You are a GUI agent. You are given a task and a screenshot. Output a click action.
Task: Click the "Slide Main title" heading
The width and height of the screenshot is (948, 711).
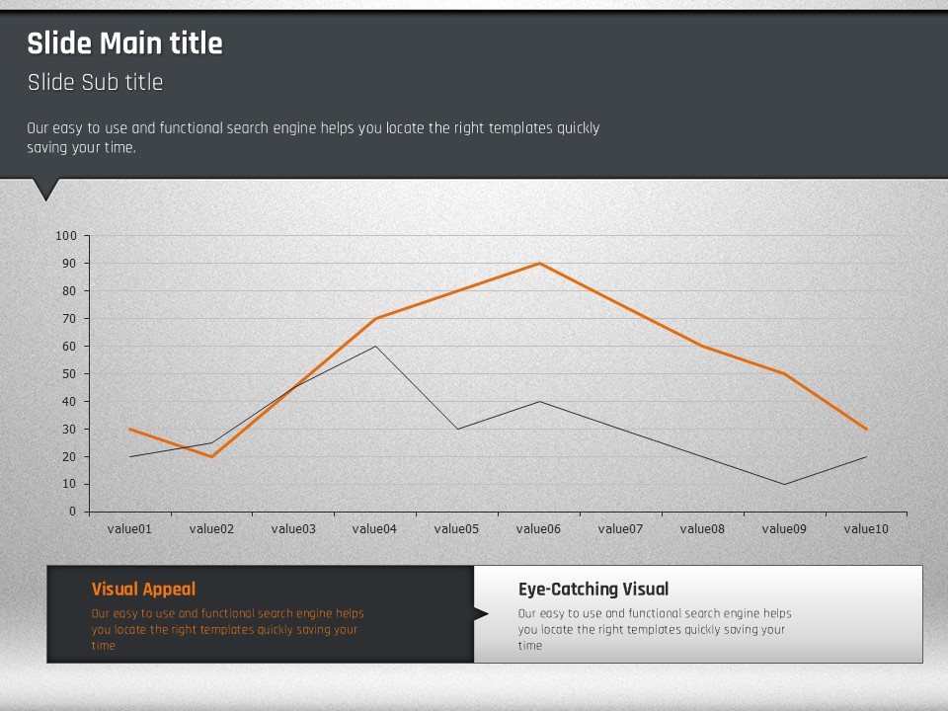pyautogui.click(x=124, y=43)
